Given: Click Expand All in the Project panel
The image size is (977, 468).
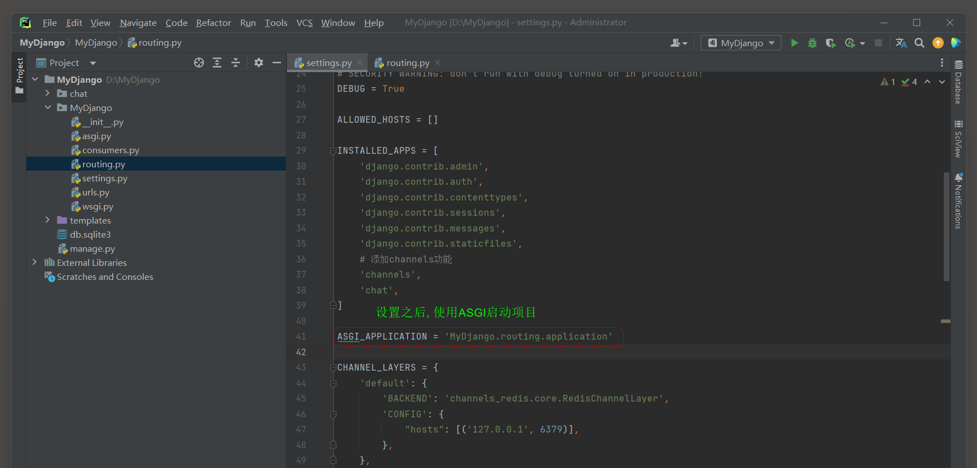Looking at the screenshot, I should tap(217, 63).
